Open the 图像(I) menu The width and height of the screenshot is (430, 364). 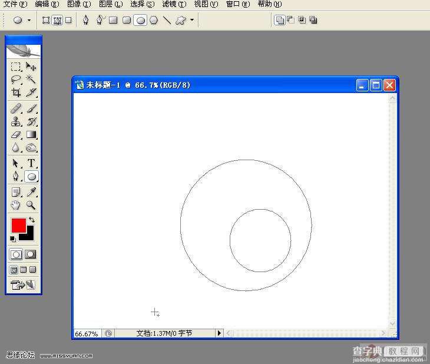79,4
